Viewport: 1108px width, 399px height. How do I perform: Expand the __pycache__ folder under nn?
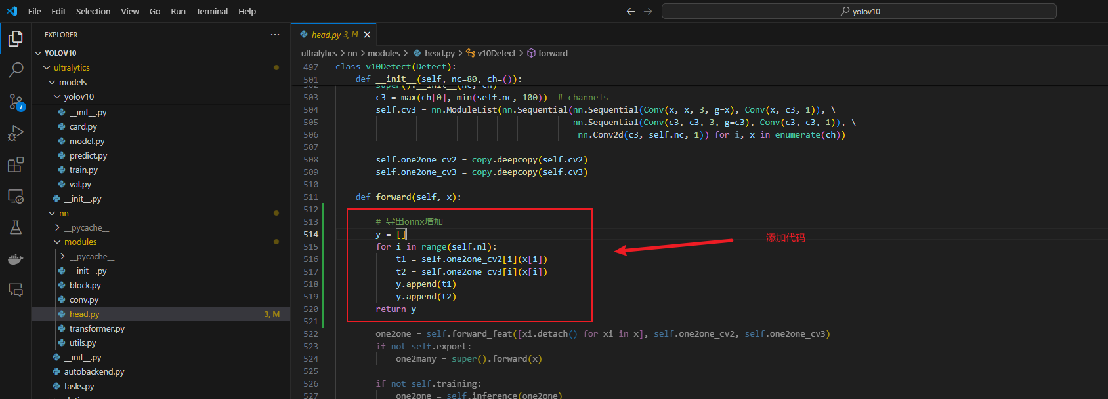coord(161,227)
